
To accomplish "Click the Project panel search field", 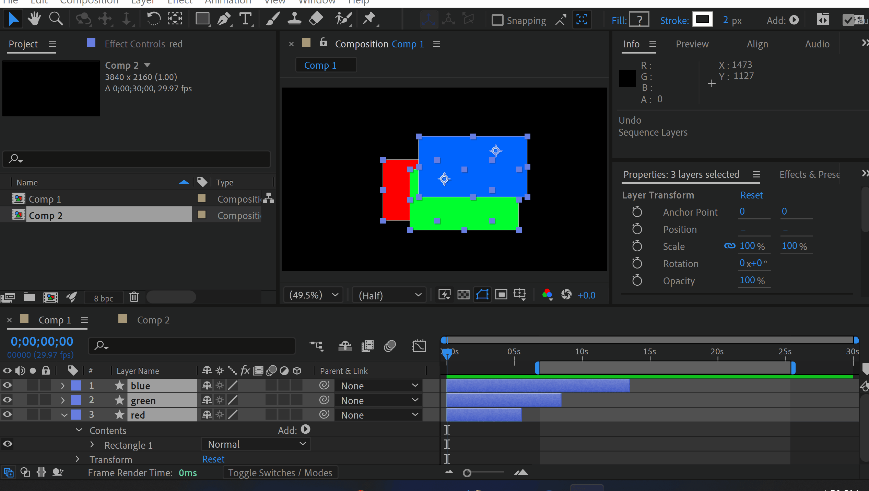I will tap(137, 159).
